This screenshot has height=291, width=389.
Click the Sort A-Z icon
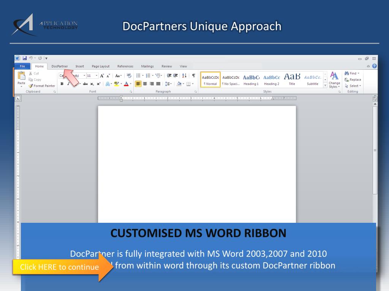184,76
